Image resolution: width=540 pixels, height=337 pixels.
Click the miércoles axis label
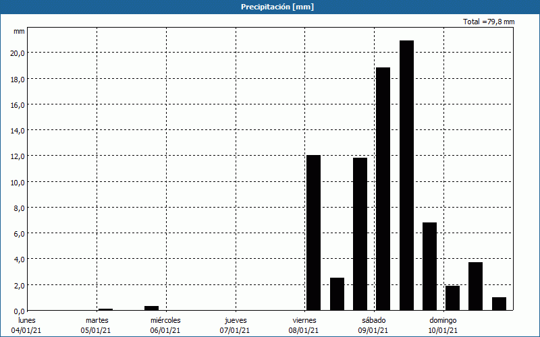[165, 320]
